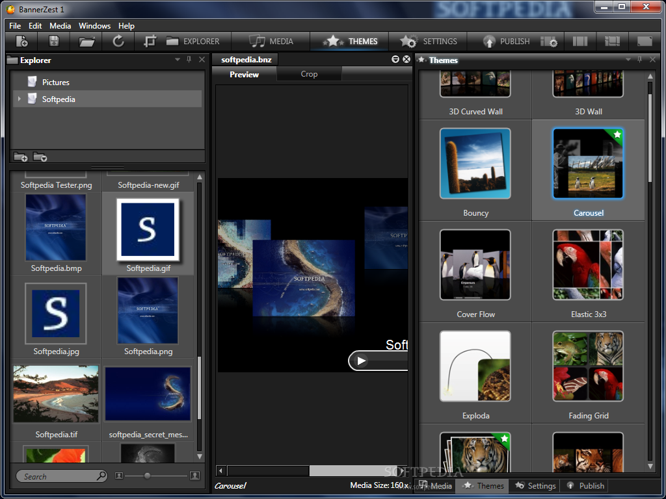The width and height of the screenshot is (666, 499).
Task: Click the preview horizontal scrollbar thumb
Action: coord(352,470)
